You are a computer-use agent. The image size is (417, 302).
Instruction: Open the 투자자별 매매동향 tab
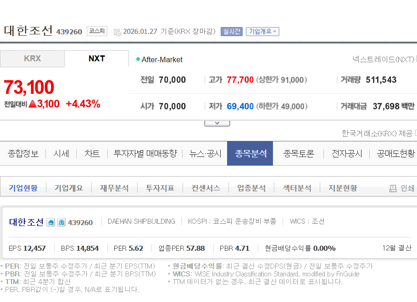(145, 154)
